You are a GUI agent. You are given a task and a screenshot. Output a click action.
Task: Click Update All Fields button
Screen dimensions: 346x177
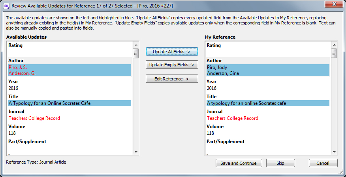[x=172, y=52]
